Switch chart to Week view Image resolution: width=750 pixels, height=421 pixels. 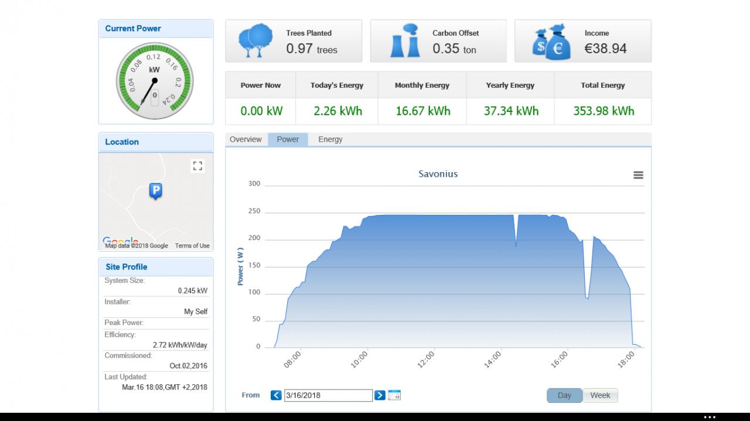600,395
